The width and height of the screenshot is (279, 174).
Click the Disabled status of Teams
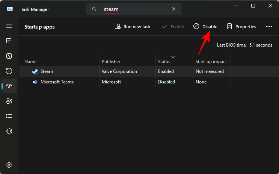166,82
